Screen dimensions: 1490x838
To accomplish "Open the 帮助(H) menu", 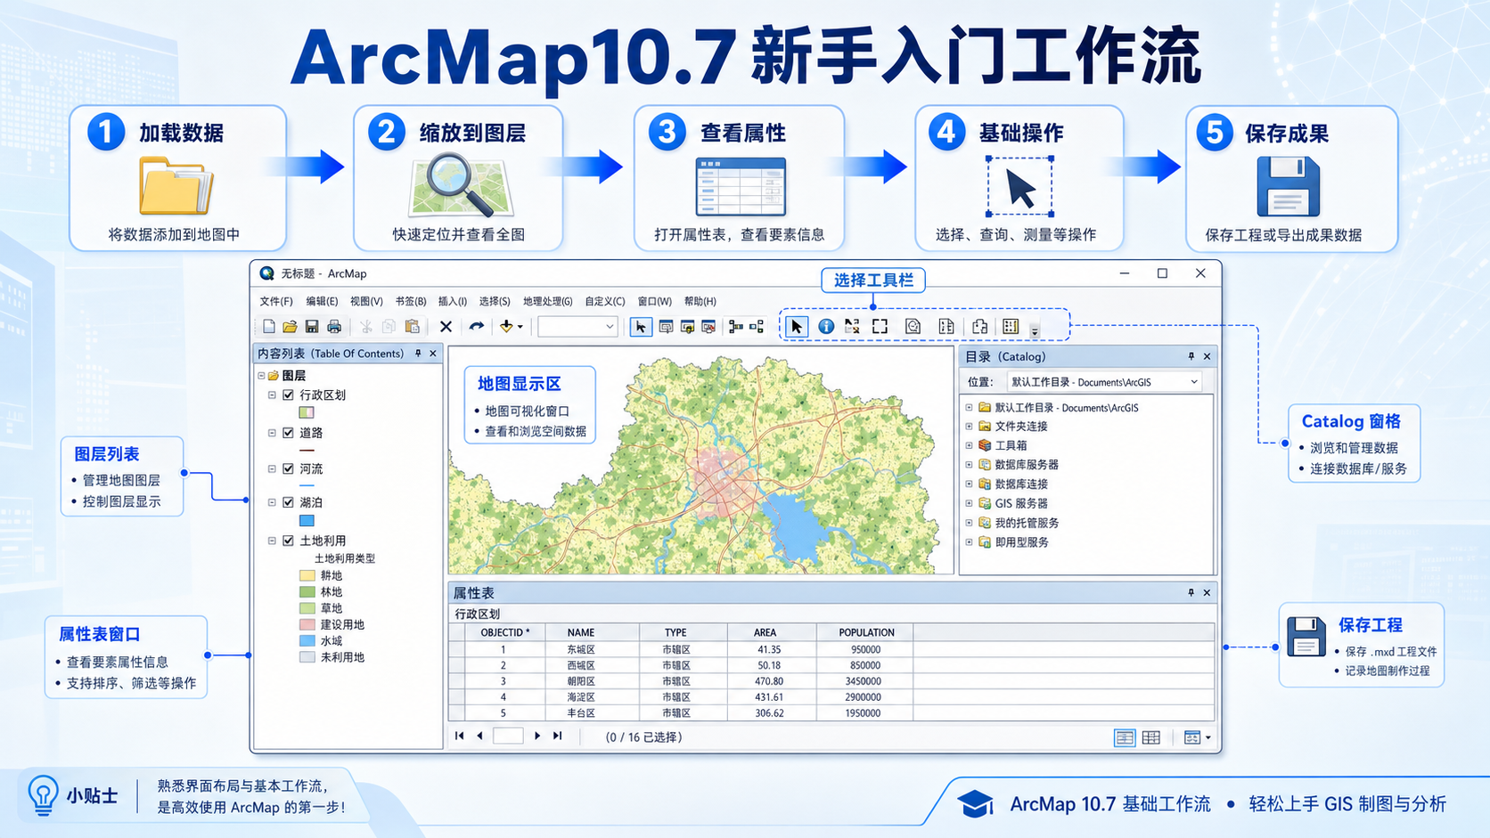I will (700, 301).
